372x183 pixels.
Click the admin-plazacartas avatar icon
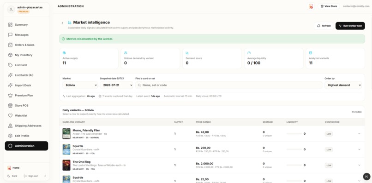[x=11, y=10]
